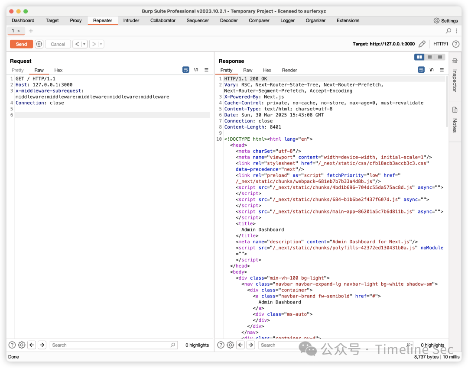This screenshot has height=368, width=468.
Task: Go to previous request search match
Action: coord(32,345)
